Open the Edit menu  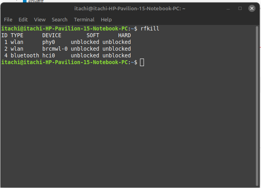pyautogui.click(x=23, y=19)
